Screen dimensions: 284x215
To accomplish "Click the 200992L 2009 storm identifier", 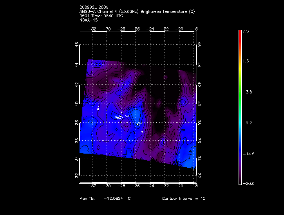I will coord(94,7).
